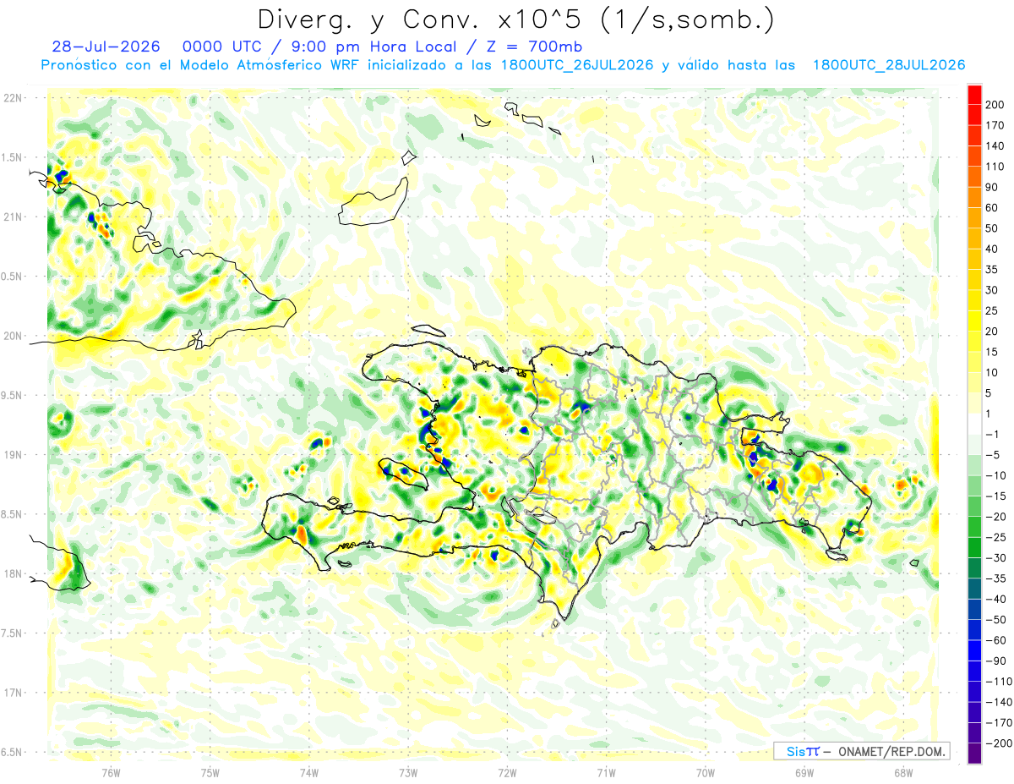The height and width of the screenshot is (784, 1014).
Task: Click the colorbar label '90'
Action: tap(993, 188)
